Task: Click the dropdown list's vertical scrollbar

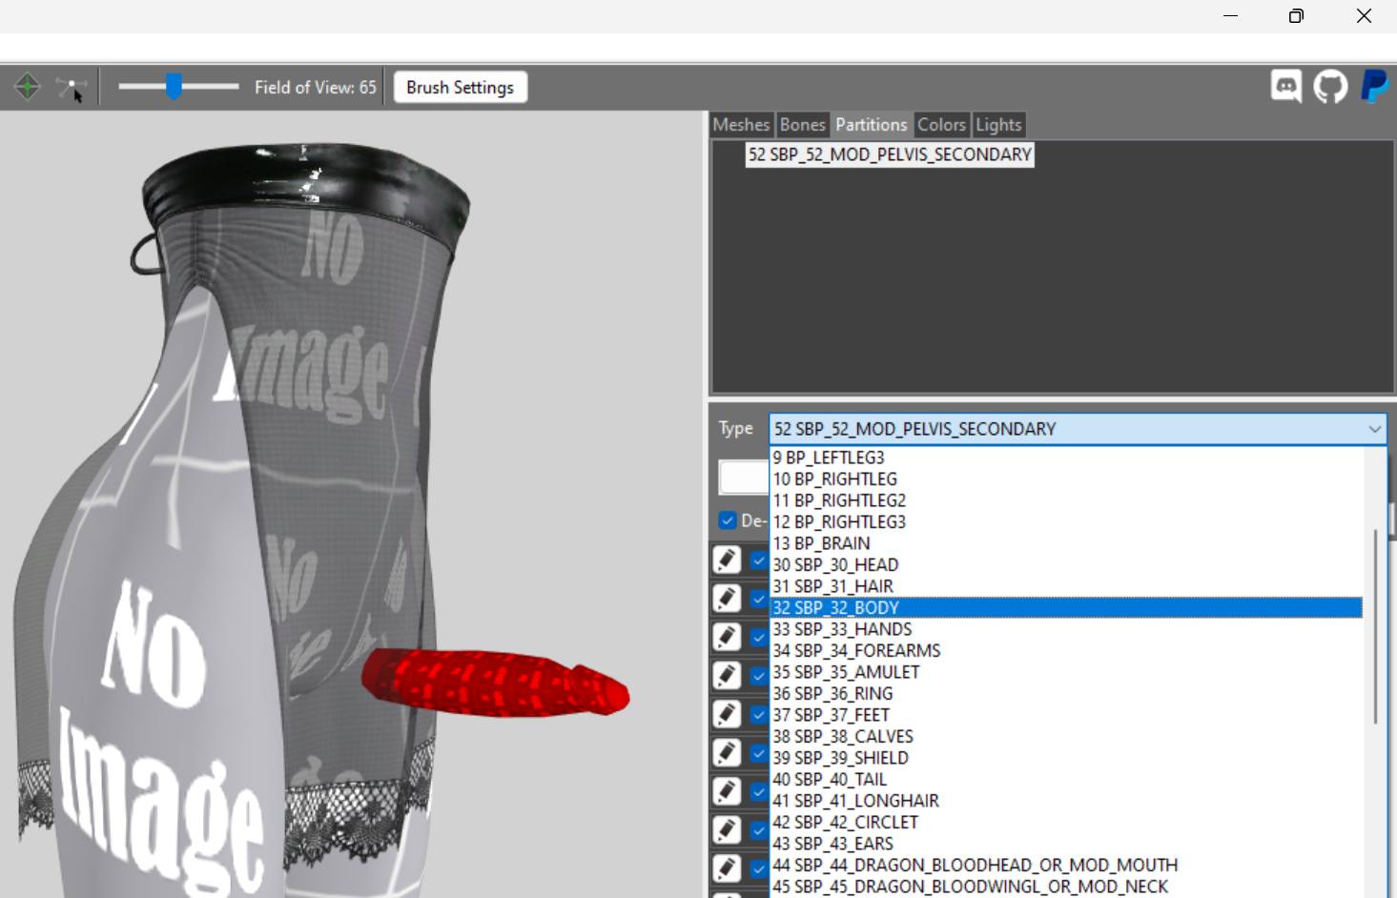Action: point(1375,626)
